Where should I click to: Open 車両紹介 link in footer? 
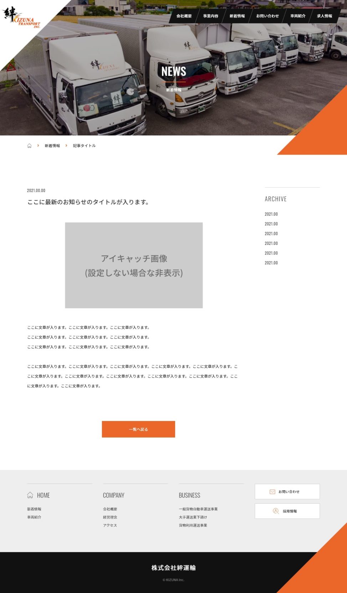click(34, 517)
